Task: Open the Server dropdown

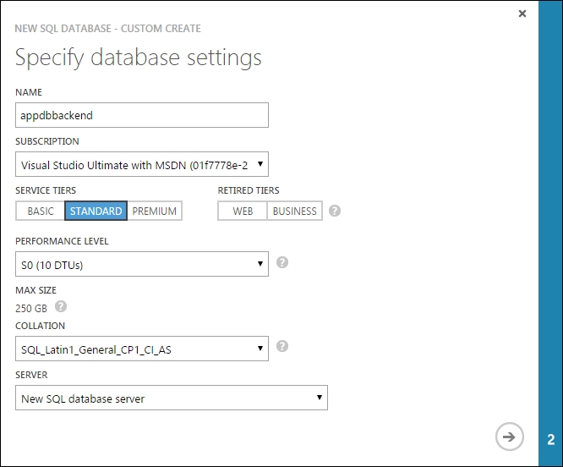Action: point(172,398)
